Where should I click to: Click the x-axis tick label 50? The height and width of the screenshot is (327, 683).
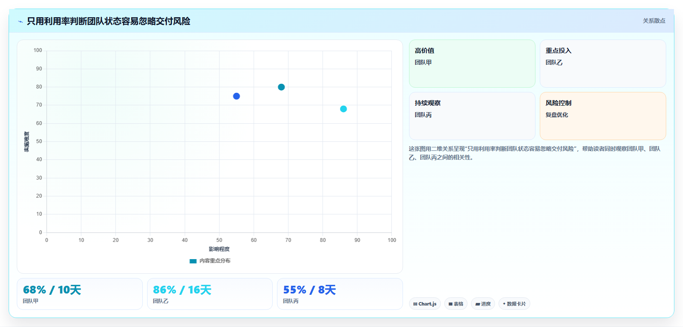click(x=219, y=240)
